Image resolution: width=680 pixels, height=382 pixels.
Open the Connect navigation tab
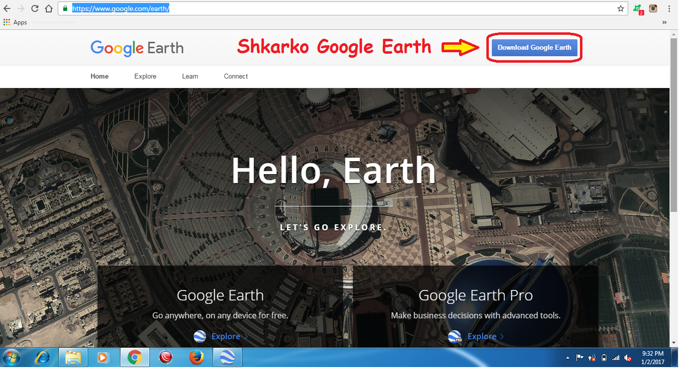pyautogui.click(x=236, y=77)
